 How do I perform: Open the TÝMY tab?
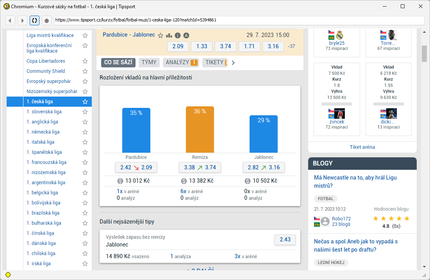[x=149, y=62]
